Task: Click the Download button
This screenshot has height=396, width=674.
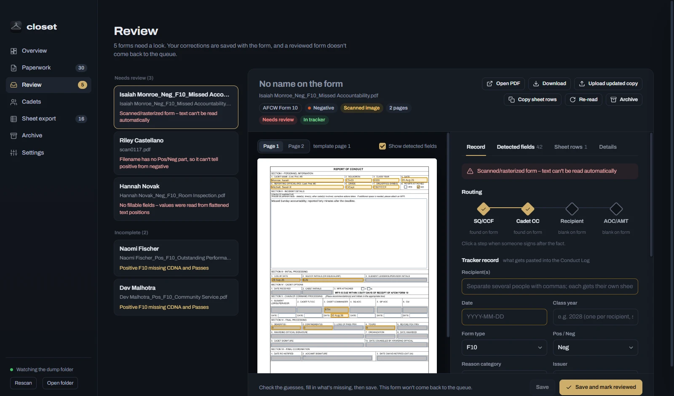Action: tap(550, 83)
